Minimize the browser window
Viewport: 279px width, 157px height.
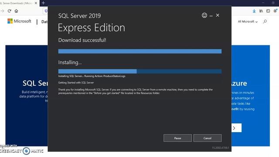click(263, 3)
